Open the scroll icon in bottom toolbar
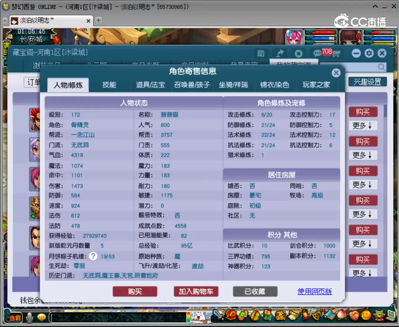This screenshot has width=399, height=327. pos(293,315)
